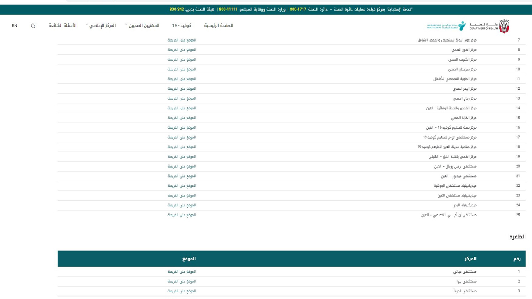This screenshot has height=299, width=532.
Task: Click the المركز column header in الظفرة table
Action: 470,259
